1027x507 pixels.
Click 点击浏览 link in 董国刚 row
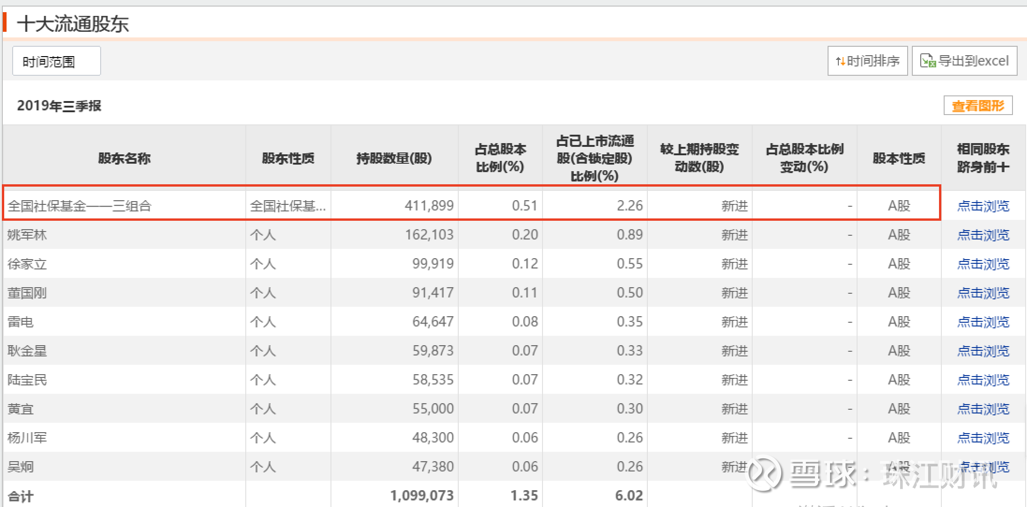[983, 293]
